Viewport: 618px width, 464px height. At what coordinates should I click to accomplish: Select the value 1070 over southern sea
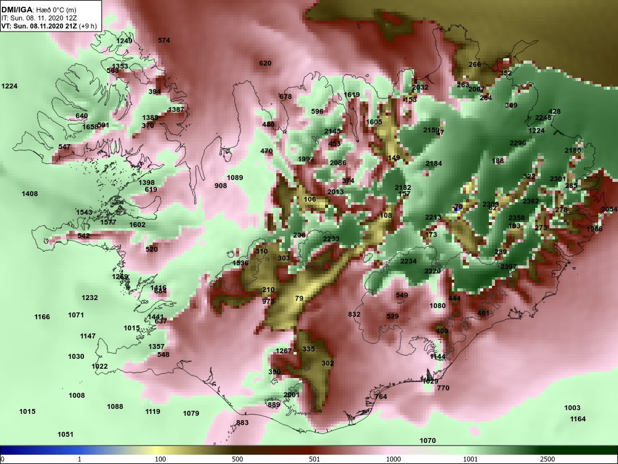428,440
